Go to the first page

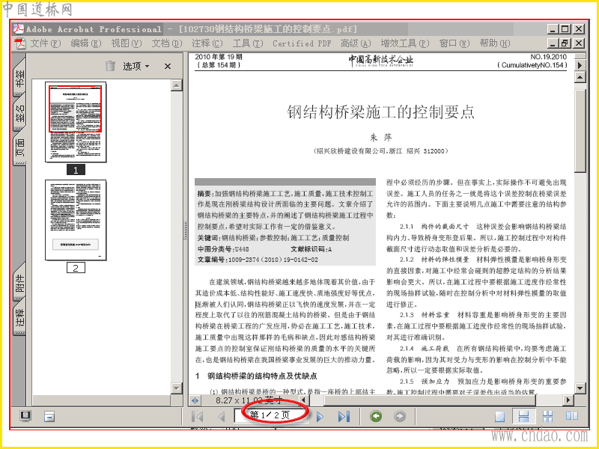[x=198, y=416]
